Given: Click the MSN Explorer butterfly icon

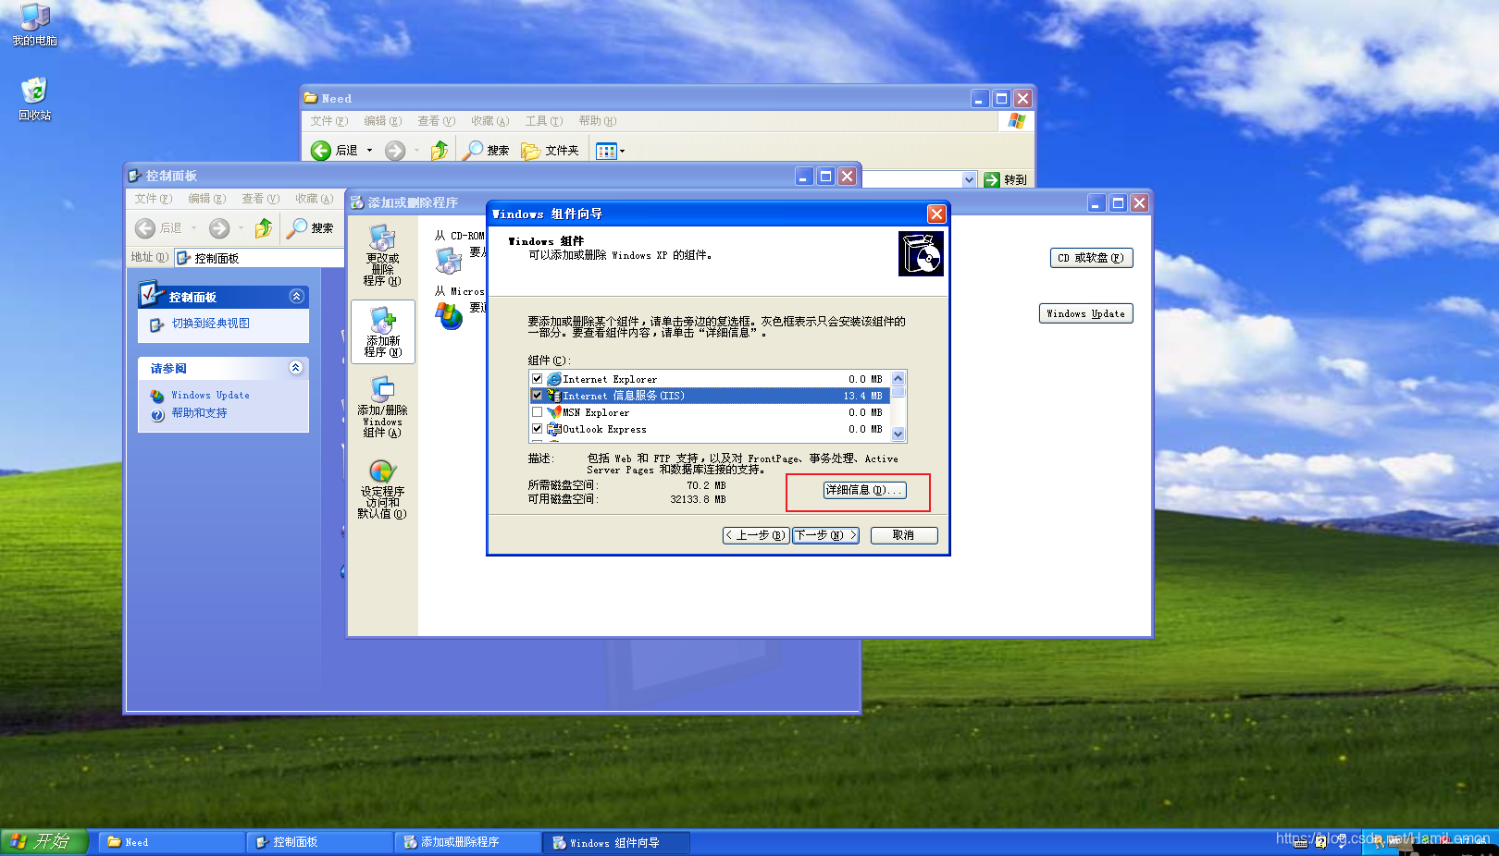Looking at the screenshot, I should point(554,412).
